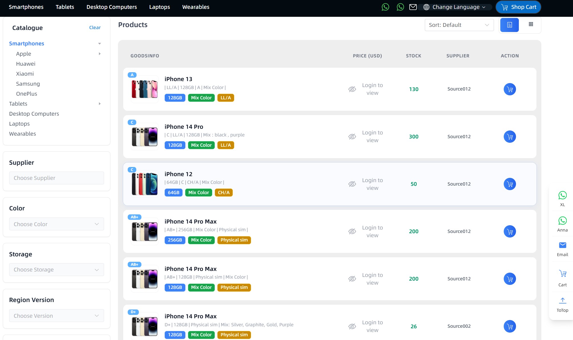Click the iPhone 13 product title
The height and width of the screenshot is (340, 573).
pyautogui.click(x=178, y=79)
